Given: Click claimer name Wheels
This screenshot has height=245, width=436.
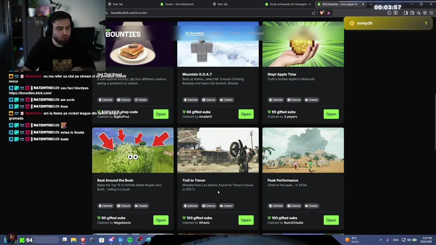Looking at the screenshot, I should click(204, 223).
